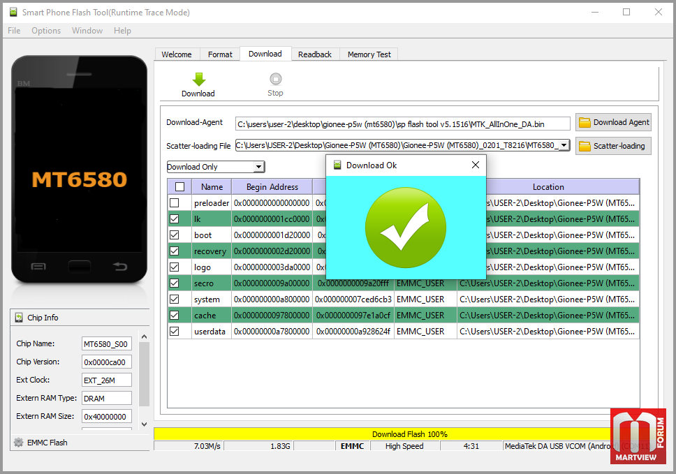Click the preloader row name cell

211,202
